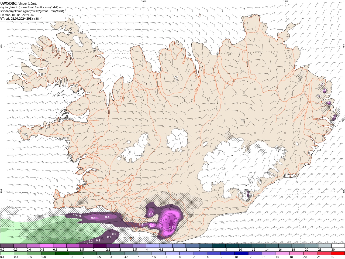Pick the bright pink snow swatch at 0.5
345x259 pixels.
46,246
